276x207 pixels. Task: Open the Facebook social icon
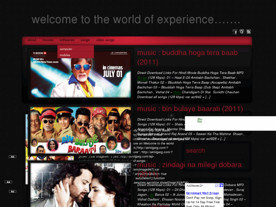coord(235,32)
